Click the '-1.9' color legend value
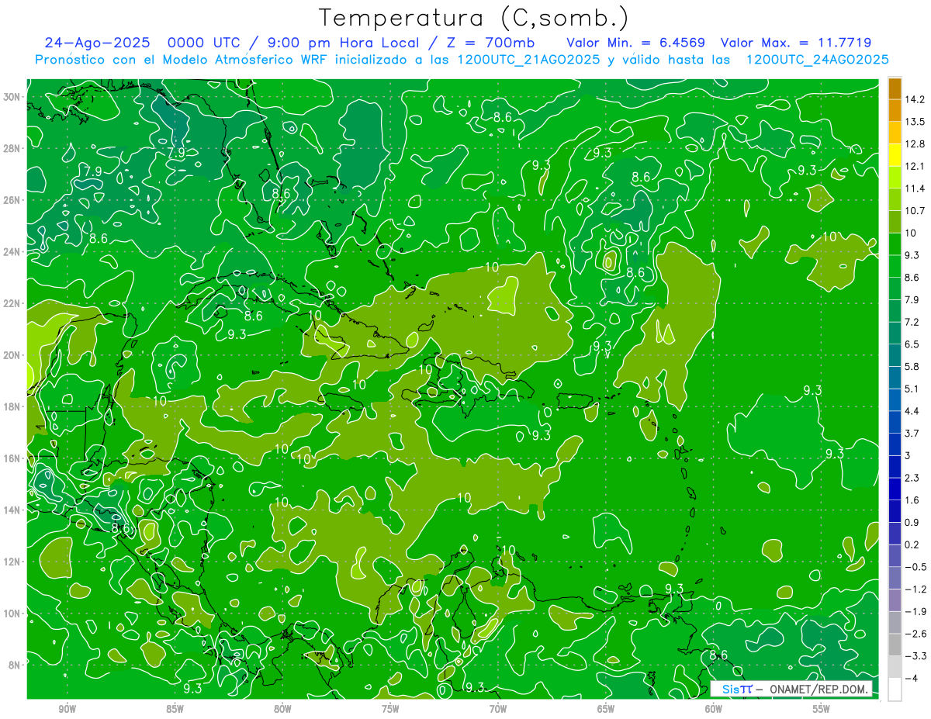 [x=915, y=611]
